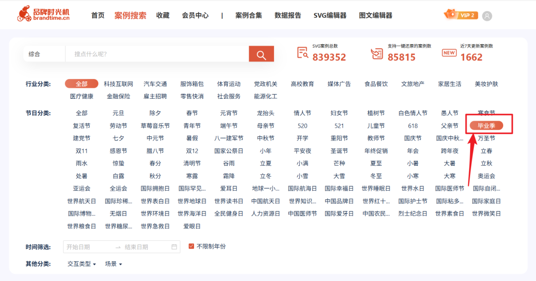Click the 839352 SVG case count
This screenshot has height=281, width=536.
point(329,57)
